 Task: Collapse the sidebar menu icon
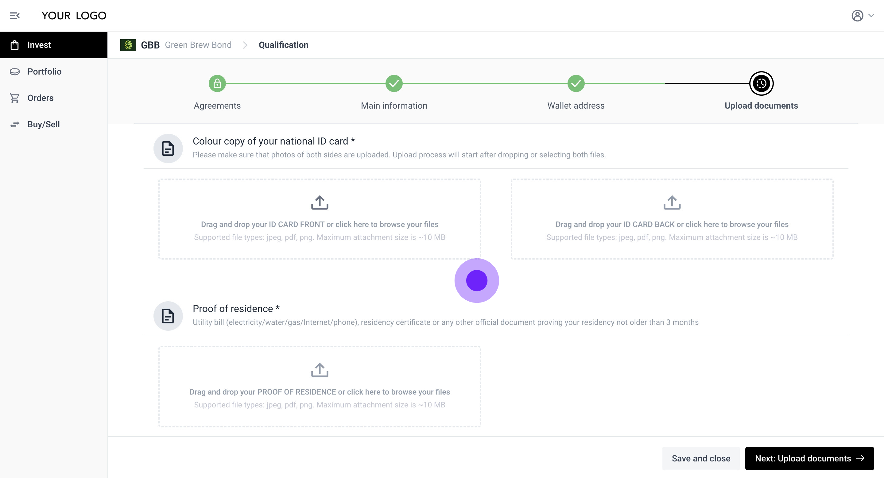pyautogui.click(x=15, y=15)
